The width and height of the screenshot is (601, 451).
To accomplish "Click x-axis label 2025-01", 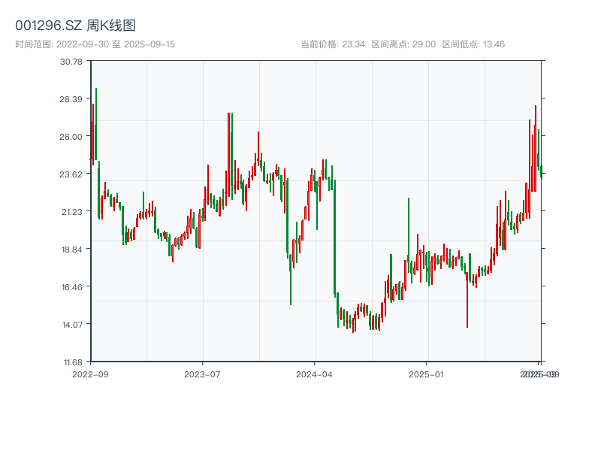I will (x=426, y=374).
